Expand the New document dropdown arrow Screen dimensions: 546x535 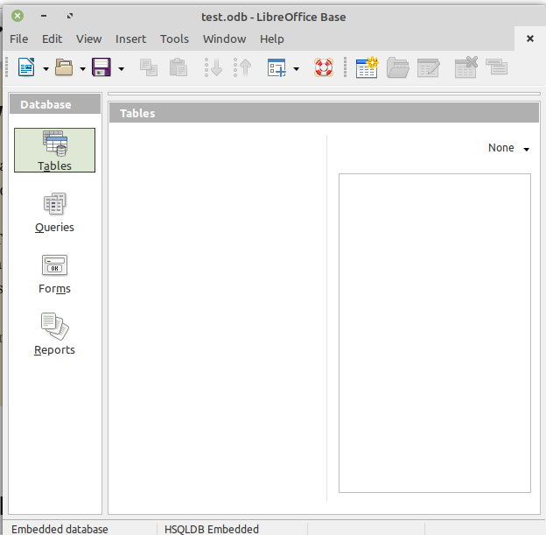45,68
